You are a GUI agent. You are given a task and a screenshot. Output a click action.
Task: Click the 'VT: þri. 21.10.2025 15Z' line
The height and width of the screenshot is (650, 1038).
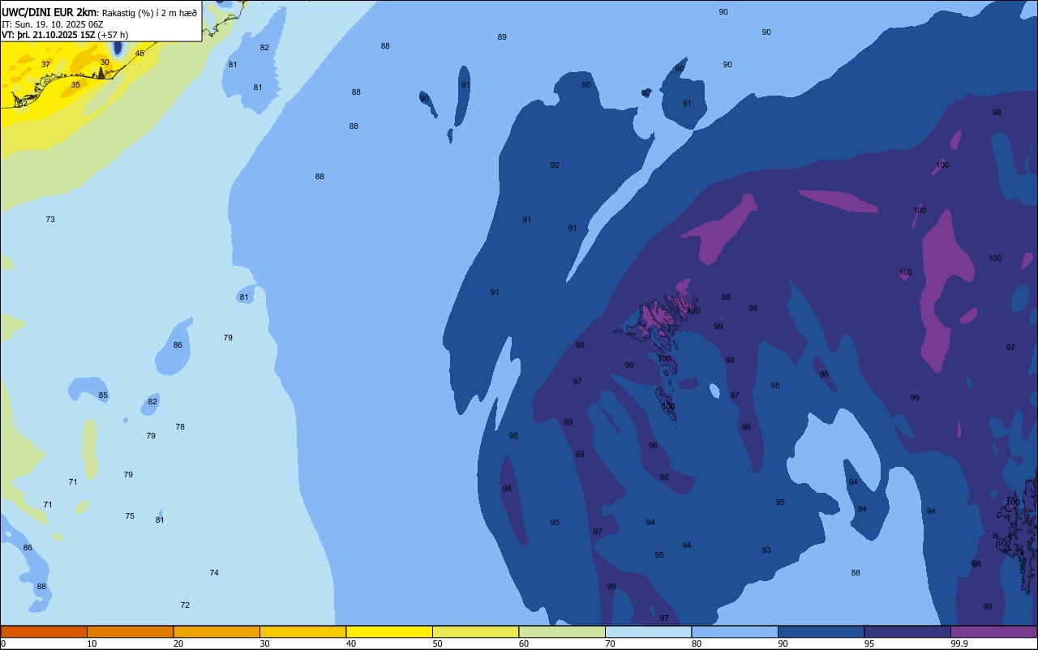coord(48,35)
